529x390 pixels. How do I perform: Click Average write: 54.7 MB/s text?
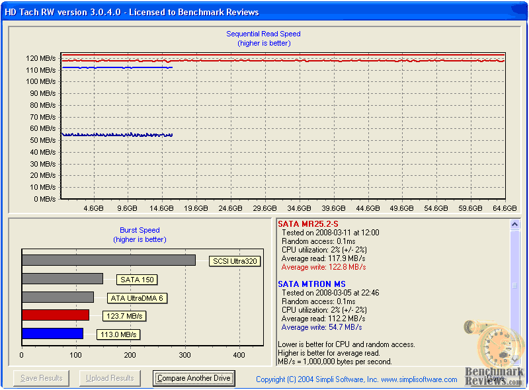[x=321, y=327]
